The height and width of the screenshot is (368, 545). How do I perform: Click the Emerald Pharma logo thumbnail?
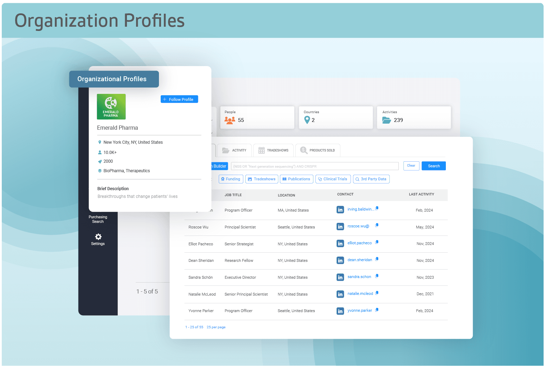(x=111, y=106)
